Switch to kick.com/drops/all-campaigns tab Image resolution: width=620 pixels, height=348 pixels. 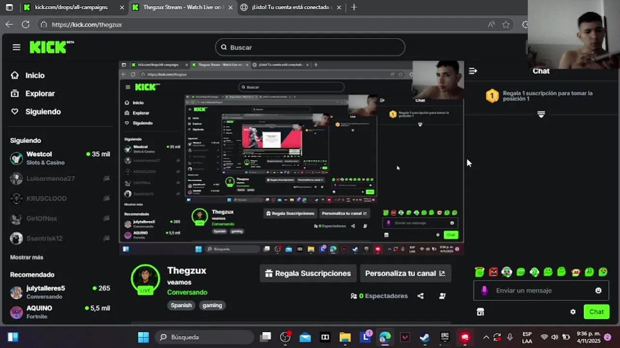click(71, 7)
